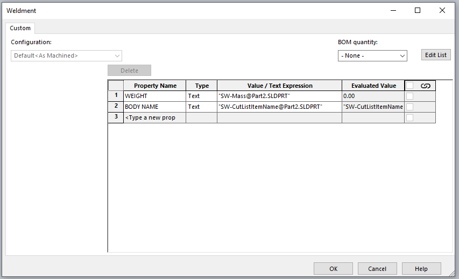This screenshot has height=279, width=459.
Task: Toggle the header checkbox beside the link icon
Action: (x=410, y=86)
